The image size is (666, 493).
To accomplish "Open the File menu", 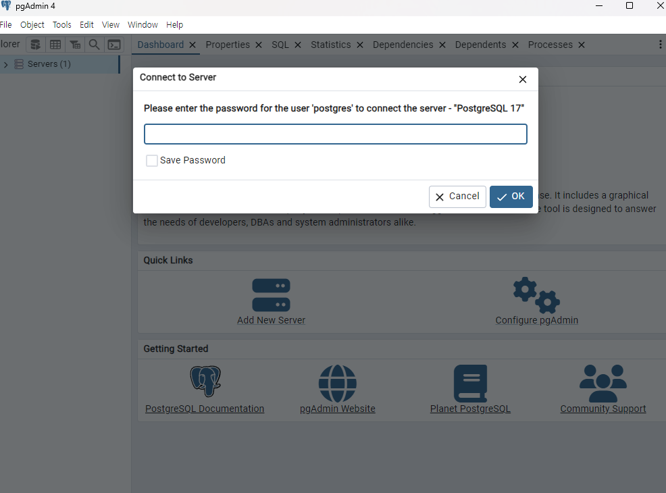I will coord(5,24).
